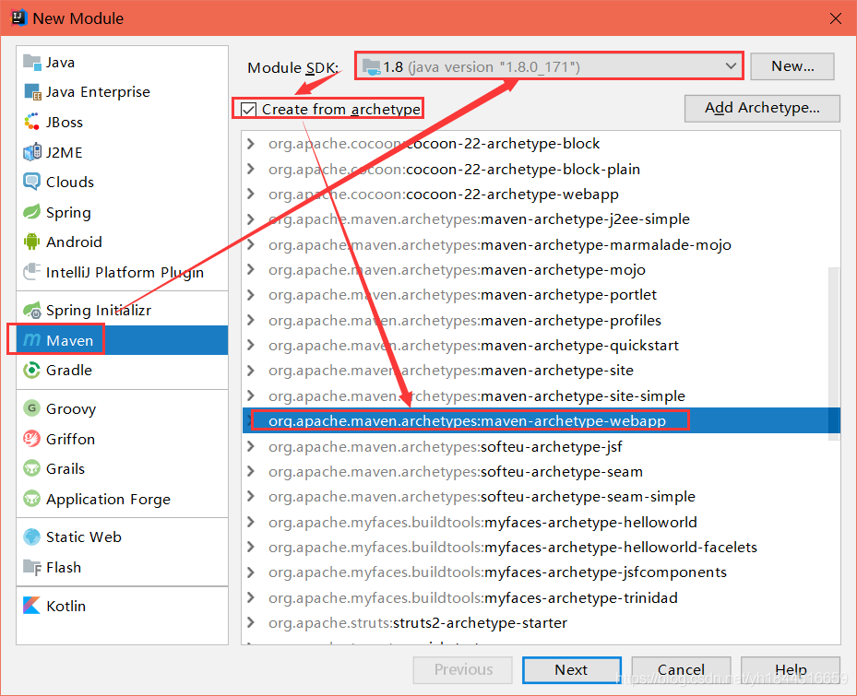
Task: Select maven-archetype-profiles archetype row
Action: coord(542,320)
